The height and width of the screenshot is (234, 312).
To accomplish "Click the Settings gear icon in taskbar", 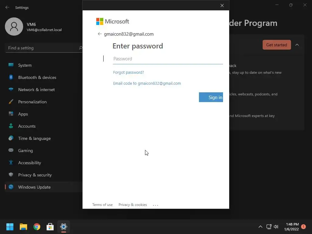I will pyautogui.click(x=64, y=227).
